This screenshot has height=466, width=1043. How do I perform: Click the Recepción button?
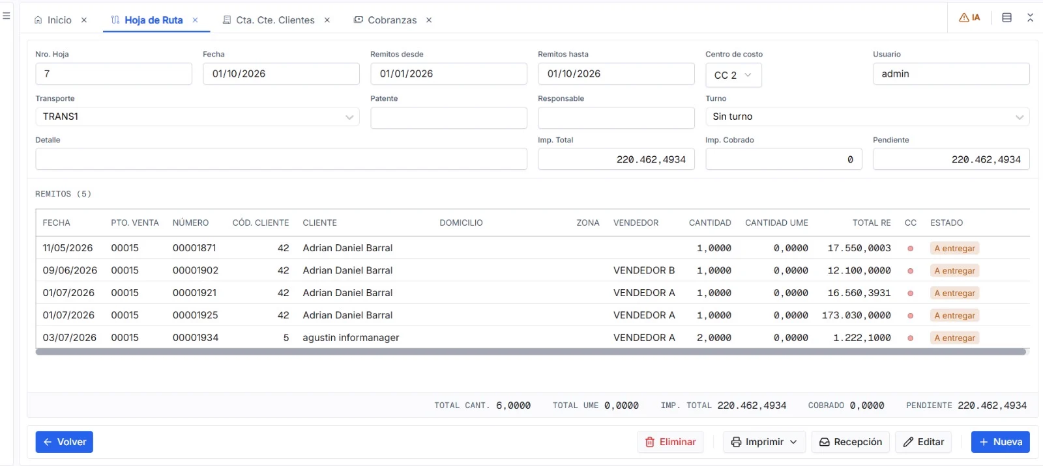(851, 442)
